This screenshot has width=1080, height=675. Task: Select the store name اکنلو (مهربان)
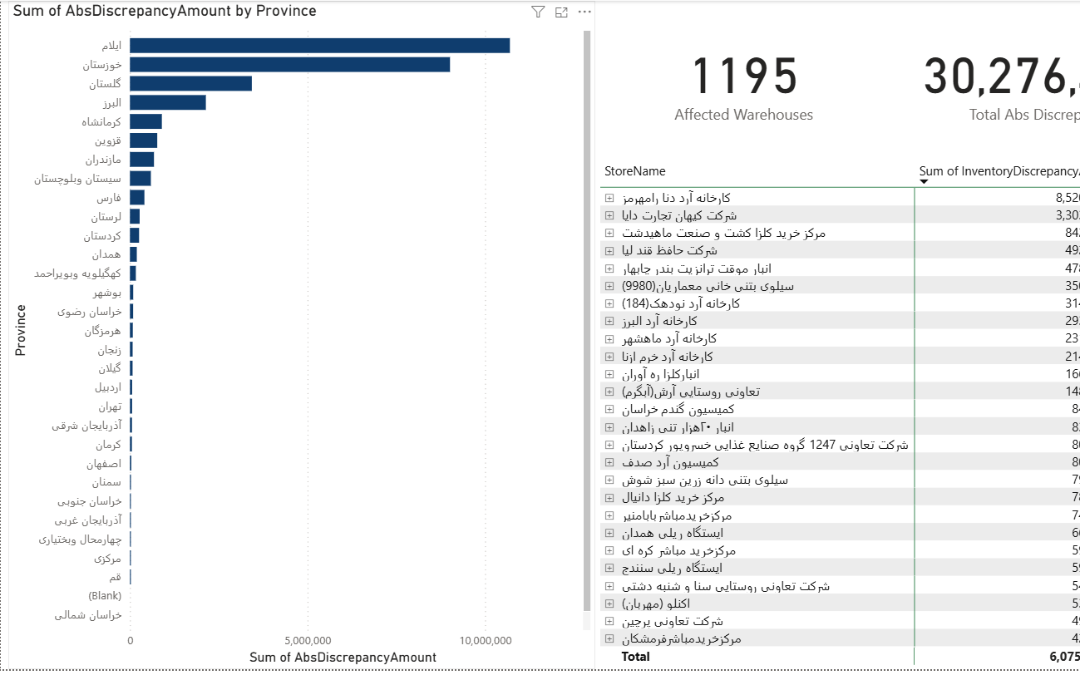coord(655,604)
